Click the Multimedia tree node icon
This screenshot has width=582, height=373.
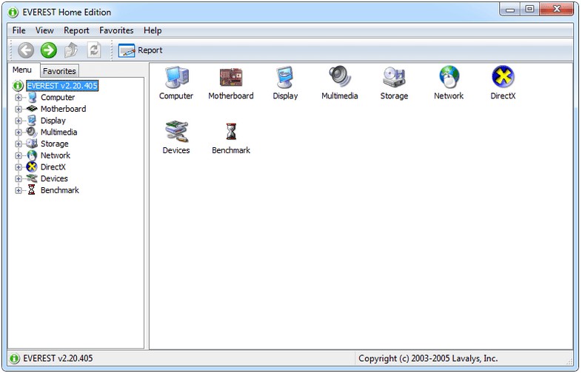click(32, 132)
